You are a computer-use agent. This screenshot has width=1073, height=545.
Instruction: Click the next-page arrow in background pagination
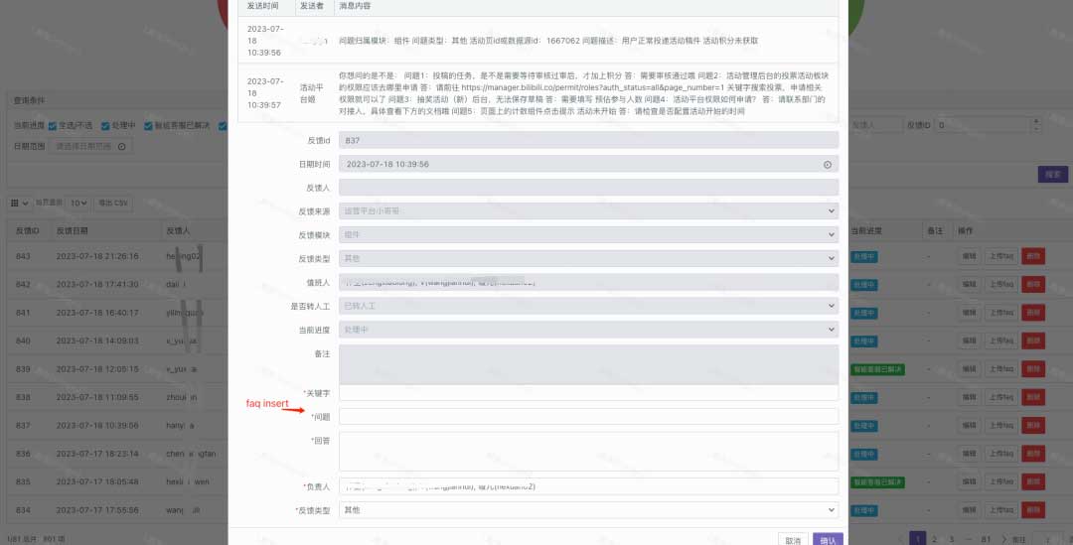pyautogui.click(x=1003, y=539)
